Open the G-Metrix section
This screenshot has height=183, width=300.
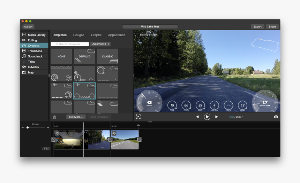coord(34,67)
